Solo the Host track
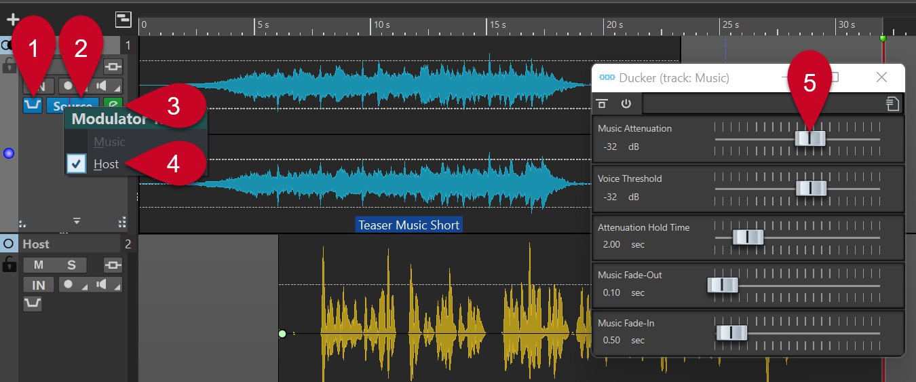The width and height of the screenshot is (916, 382). (x=71, y=265)
